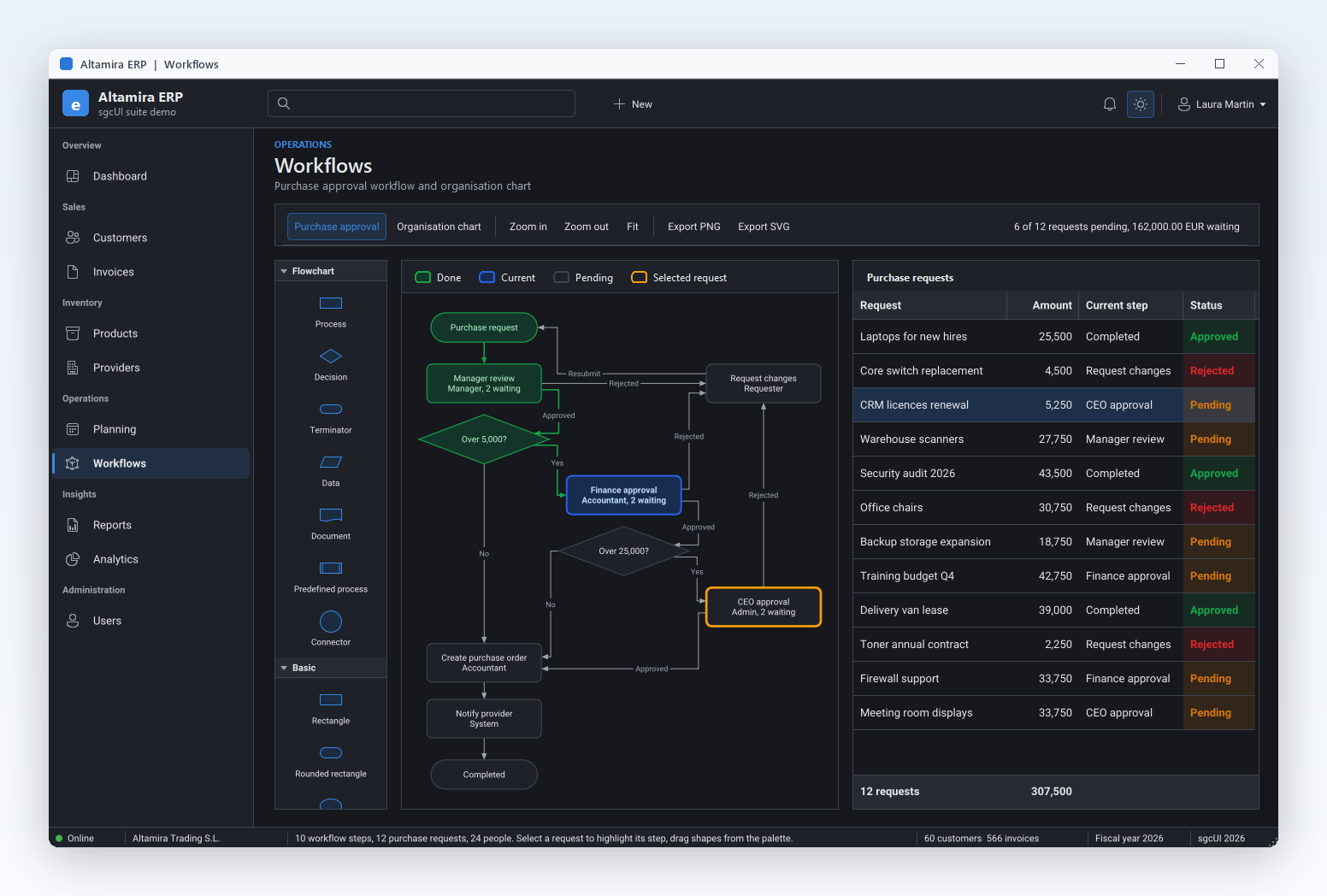The width and height of the screenshot is (1327, 896).
Task: Focus the top search field
Action: tap(422, 103)
